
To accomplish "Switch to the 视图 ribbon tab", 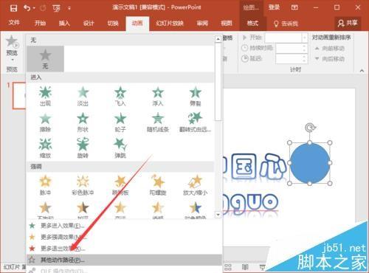I will (x=227, y=24).
